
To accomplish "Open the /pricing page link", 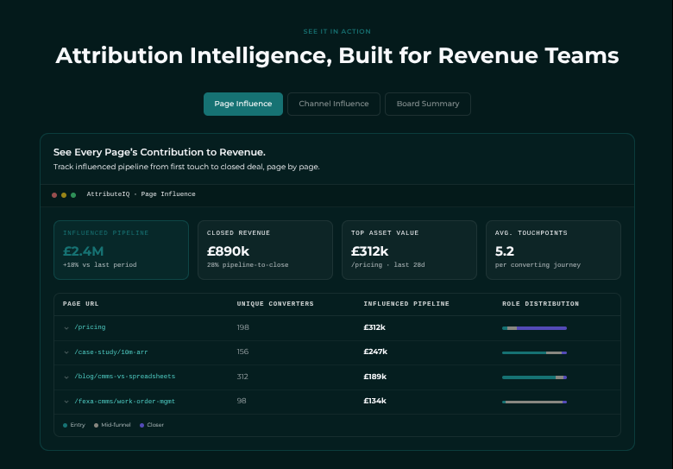I will point(90,326).
